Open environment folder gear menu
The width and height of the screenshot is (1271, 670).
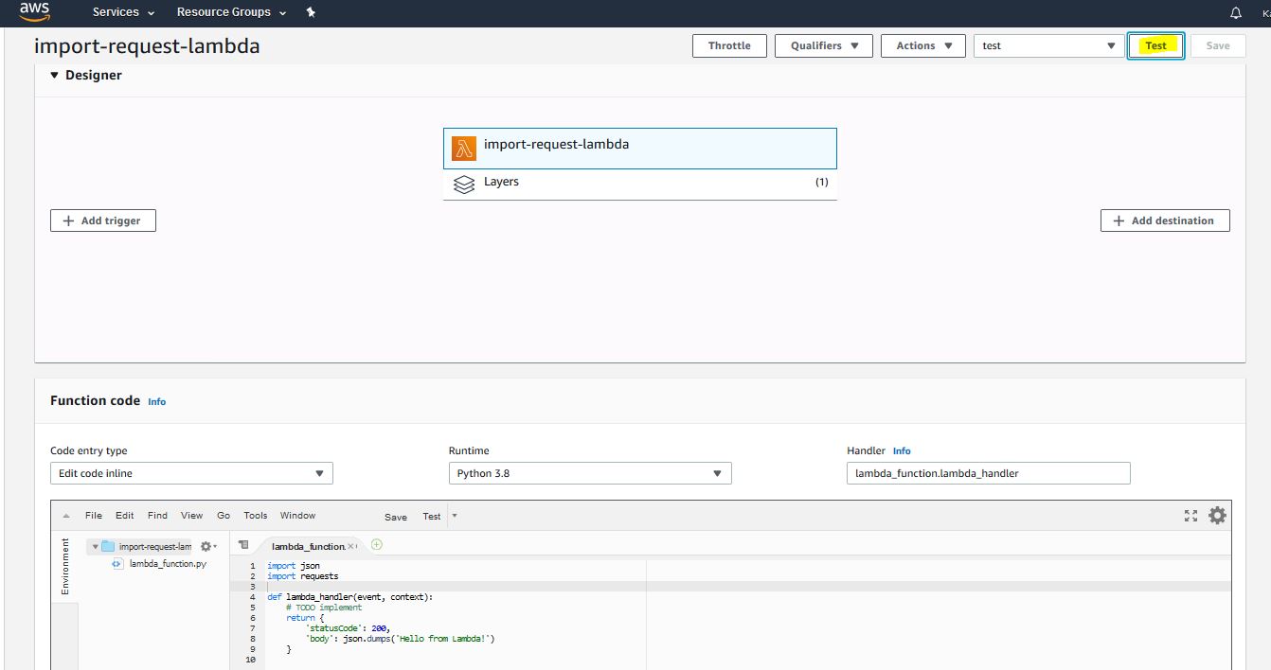pyautogui.click(x=206, y=546)
